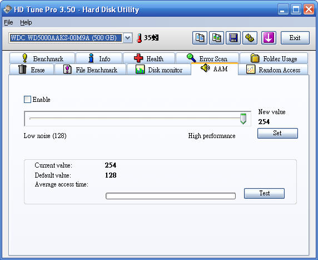This screenshot has height=260, width=318.
Task: Switch to the Error Scan tab
Action: 207,58
